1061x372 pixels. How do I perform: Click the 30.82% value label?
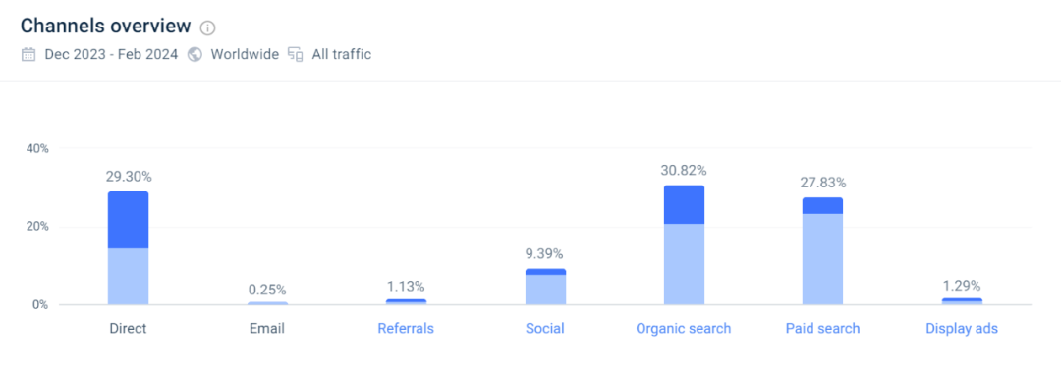pos(684,171)
